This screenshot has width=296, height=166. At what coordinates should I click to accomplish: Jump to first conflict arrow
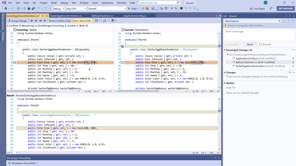36,21
